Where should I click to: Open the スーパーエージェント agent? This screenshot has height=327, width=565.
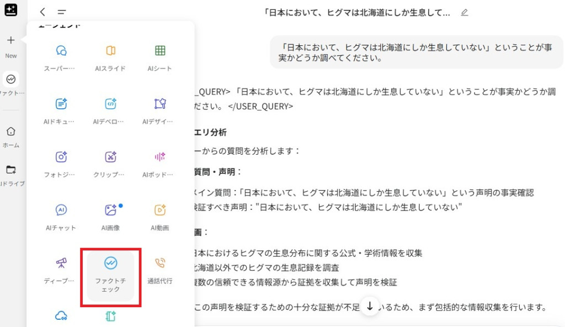click(x=61, y=55)
